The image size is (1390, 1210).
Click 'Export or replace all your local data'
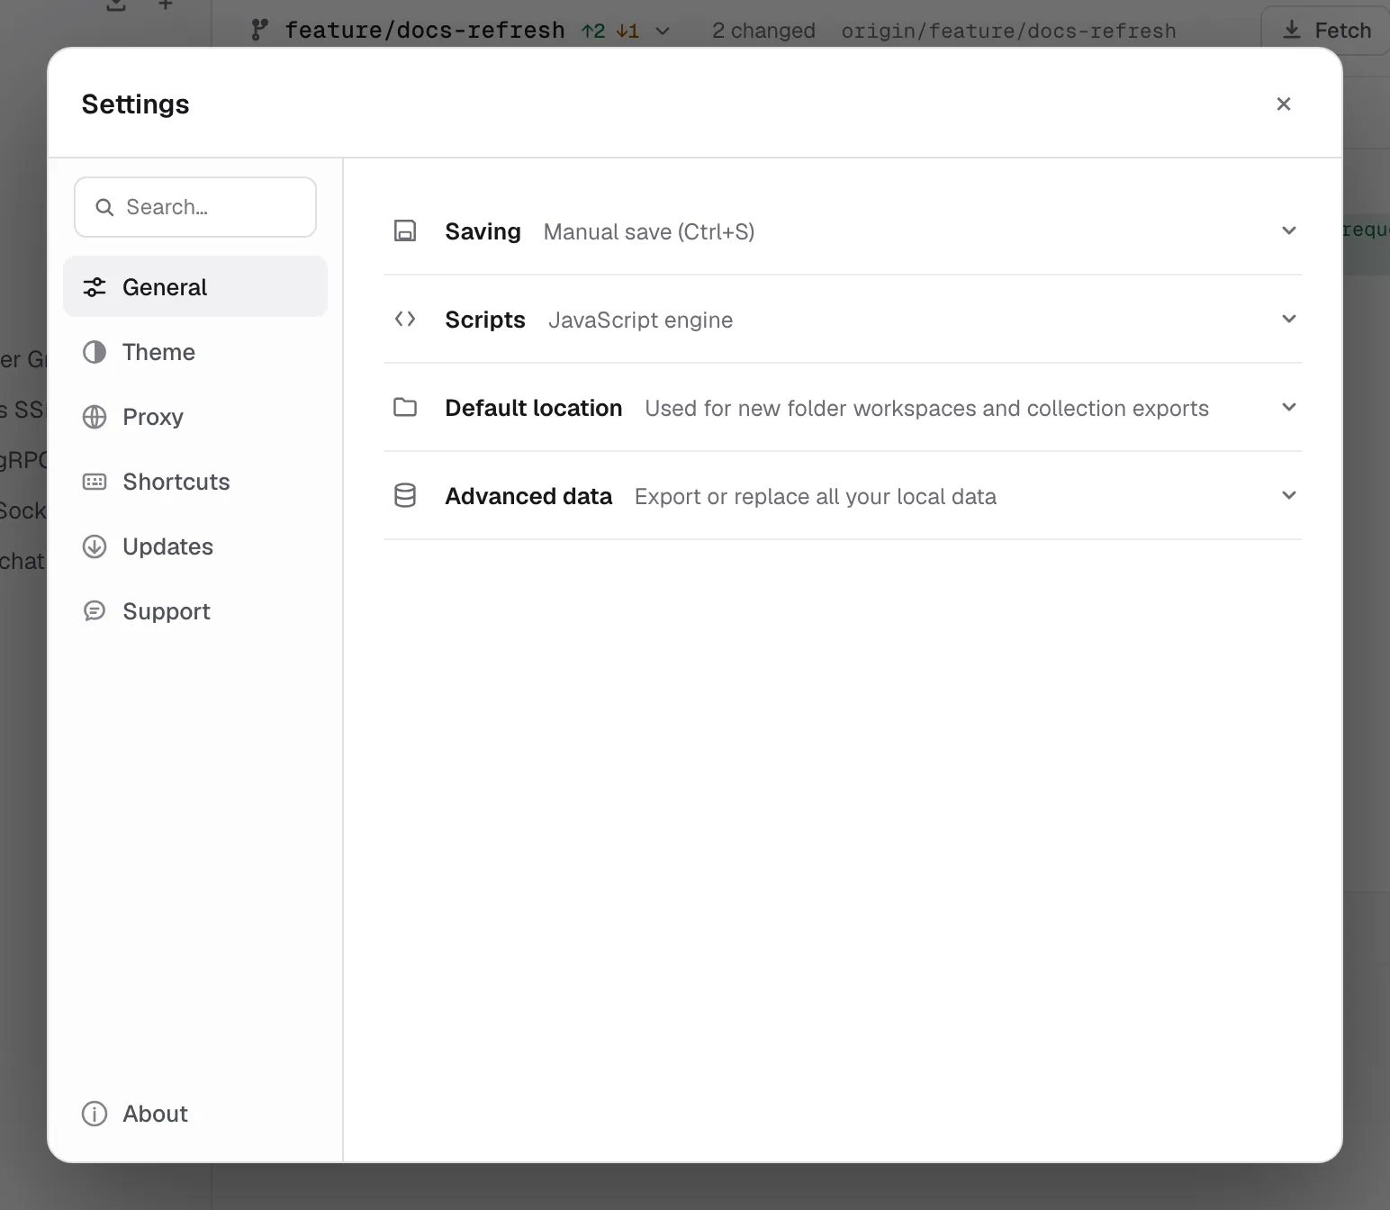(x=816, y=496)
